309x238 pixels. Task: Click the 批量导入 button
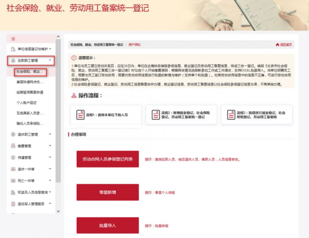108,225
